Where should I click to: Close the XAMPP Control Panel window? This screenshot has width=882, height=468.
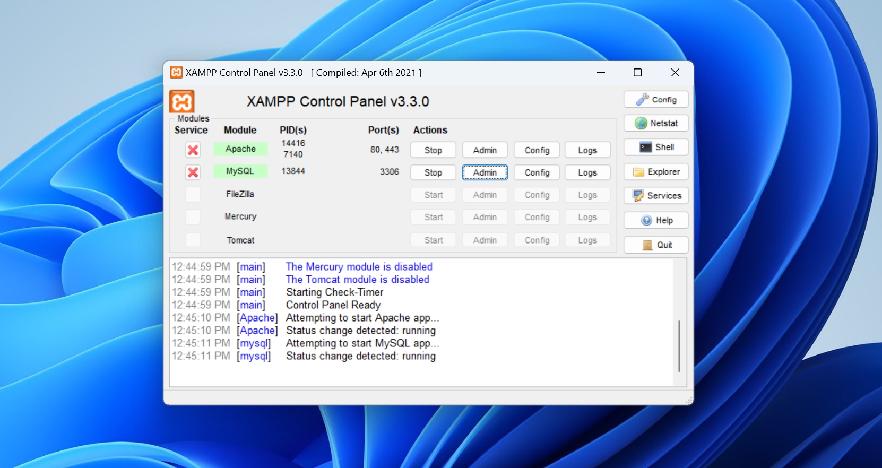675,72
